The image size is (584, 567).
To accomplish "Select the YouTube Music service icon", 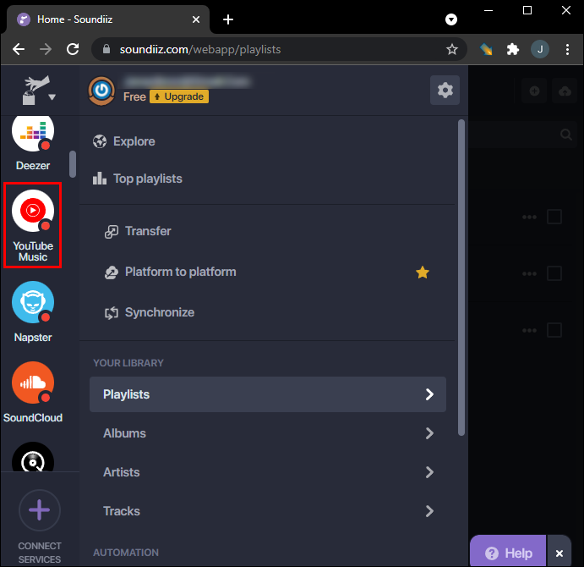I will 33,212.
